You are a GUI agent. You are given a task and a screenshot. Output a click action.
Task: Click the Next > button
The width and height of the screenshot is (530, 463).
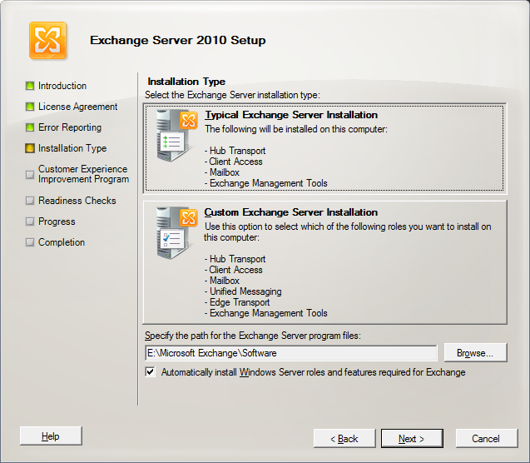[412, 439]
